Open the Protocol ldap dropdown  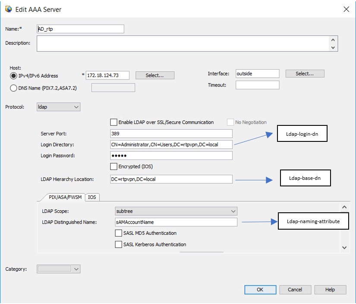(x=59, y=107)
